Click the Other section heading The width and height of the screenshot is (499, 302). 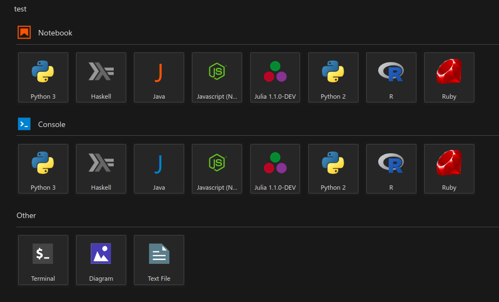[26, 215]
